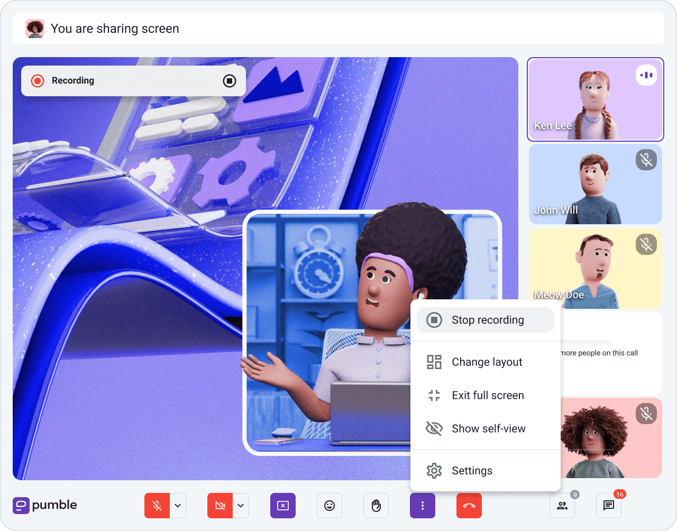This screenshot has height=531, width=677.
Task: Select Exit full screen menu item
Action: [x=486, y=395]
